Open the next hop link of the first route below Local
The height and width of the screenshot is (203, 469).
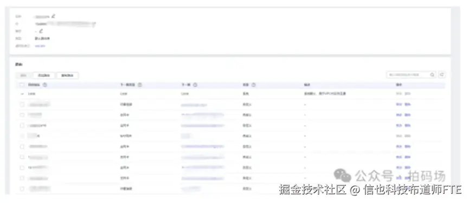(194, 105)
